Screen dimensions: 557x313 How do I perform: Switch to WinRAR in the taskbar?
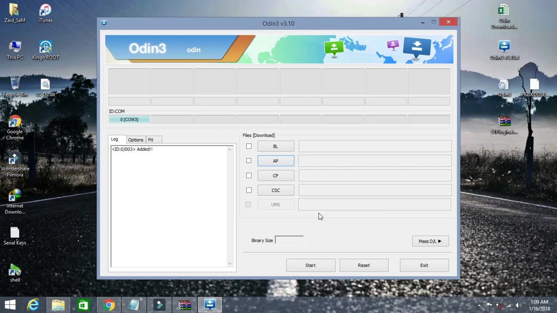(x=185, y=305)
